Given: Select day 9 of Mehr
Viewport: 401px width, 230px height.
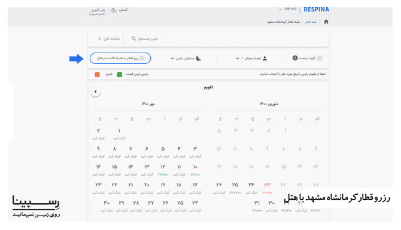Looking at the screenshot, I should pos(99,152).
